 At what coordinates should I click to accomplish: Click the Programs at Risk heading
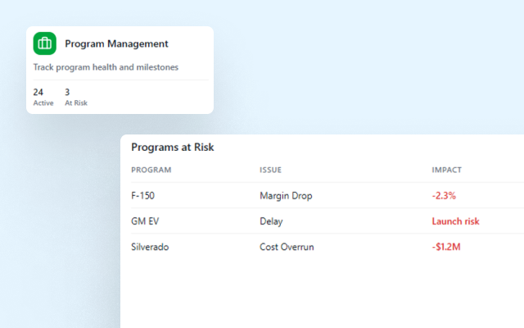point(173,148)
